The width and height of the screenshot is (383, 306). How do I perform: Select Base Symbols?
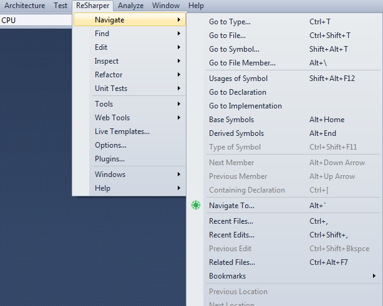[285, 120]
